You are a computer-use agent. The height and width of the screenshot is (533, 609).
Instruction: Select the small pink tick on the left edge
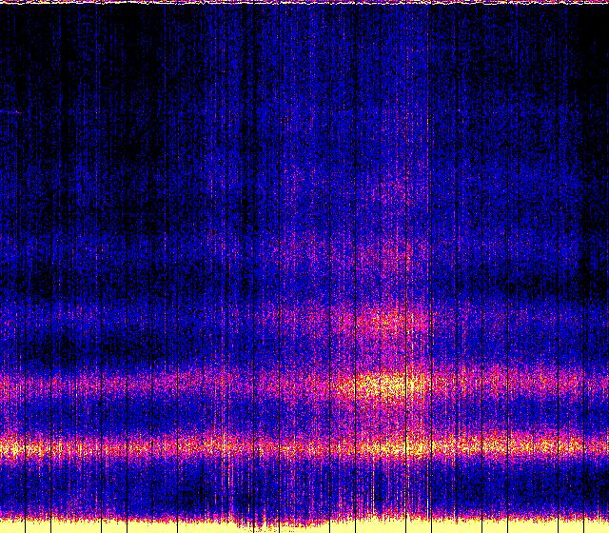tap(11, 112)
